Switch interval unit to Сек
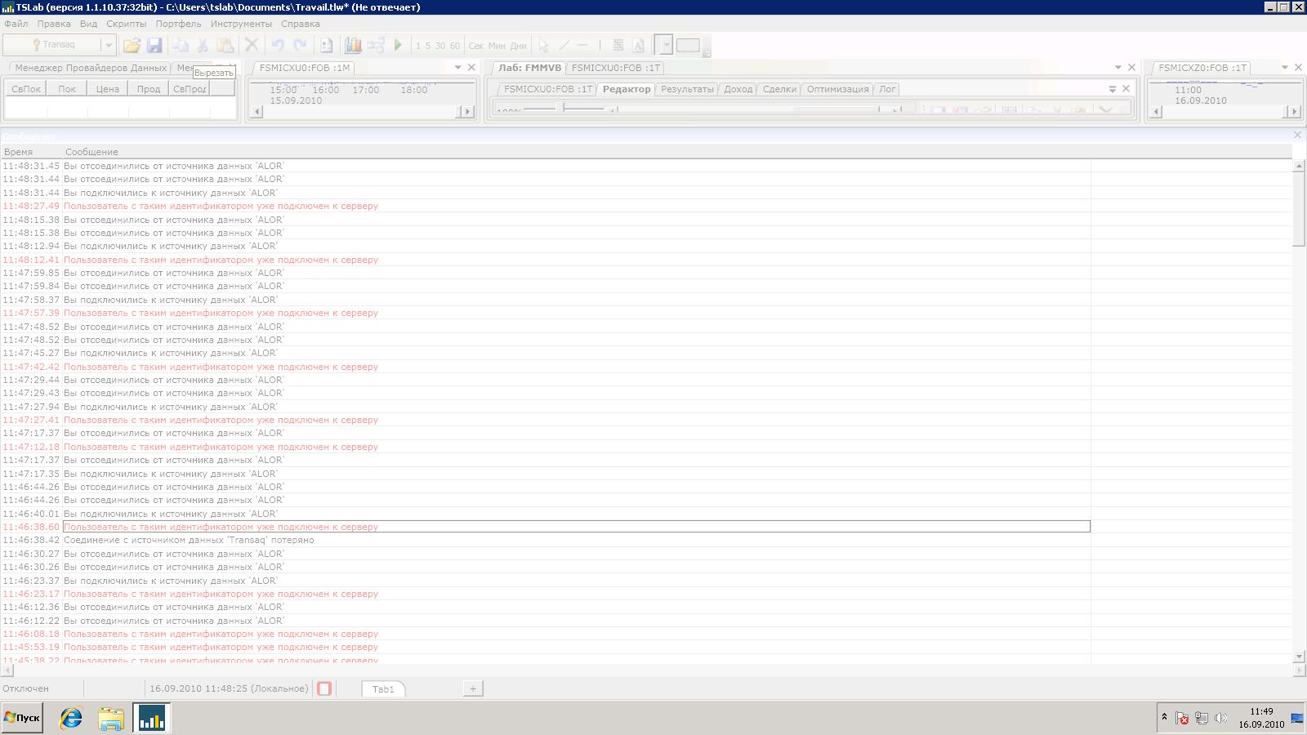 (476, 46)
